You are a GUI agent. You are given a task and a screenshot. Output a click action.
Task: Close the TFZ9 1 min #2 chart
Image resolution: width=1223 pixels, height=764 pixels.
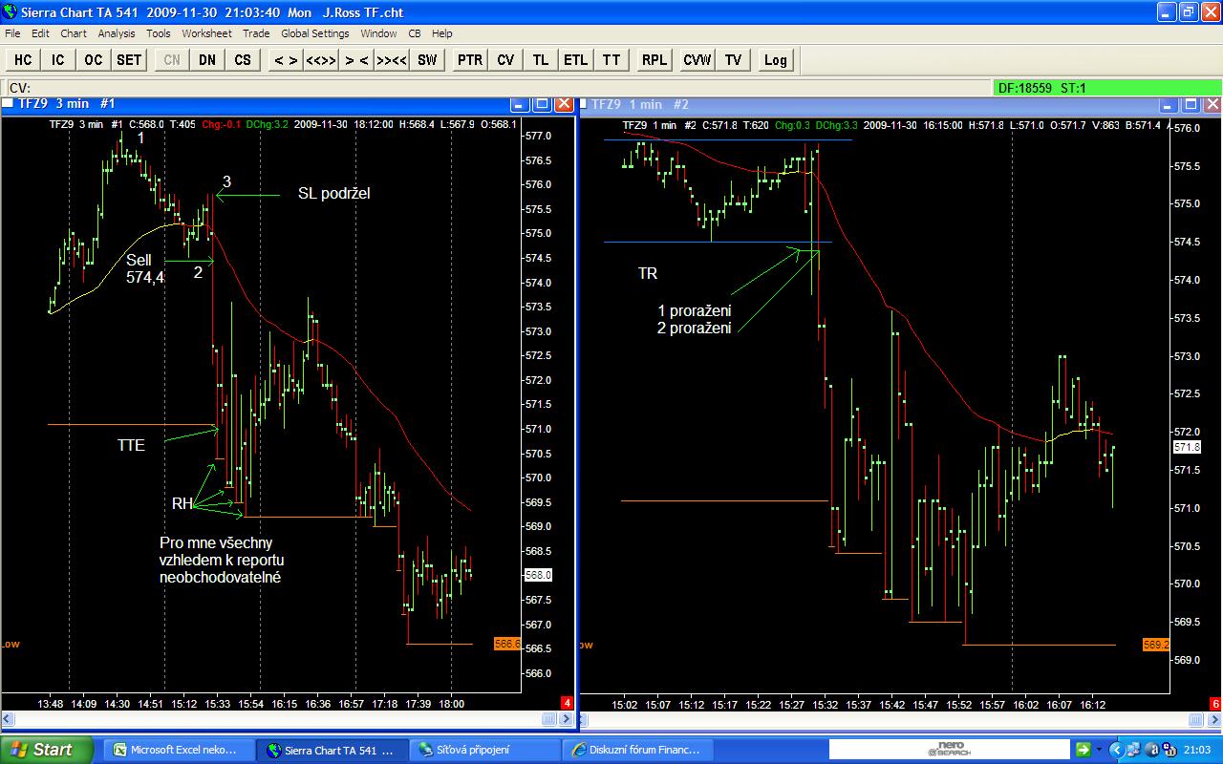(x=1211, y=104)
